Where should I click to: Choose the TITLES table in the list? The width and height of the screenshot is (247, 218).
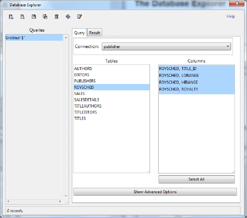coord(80,118)
